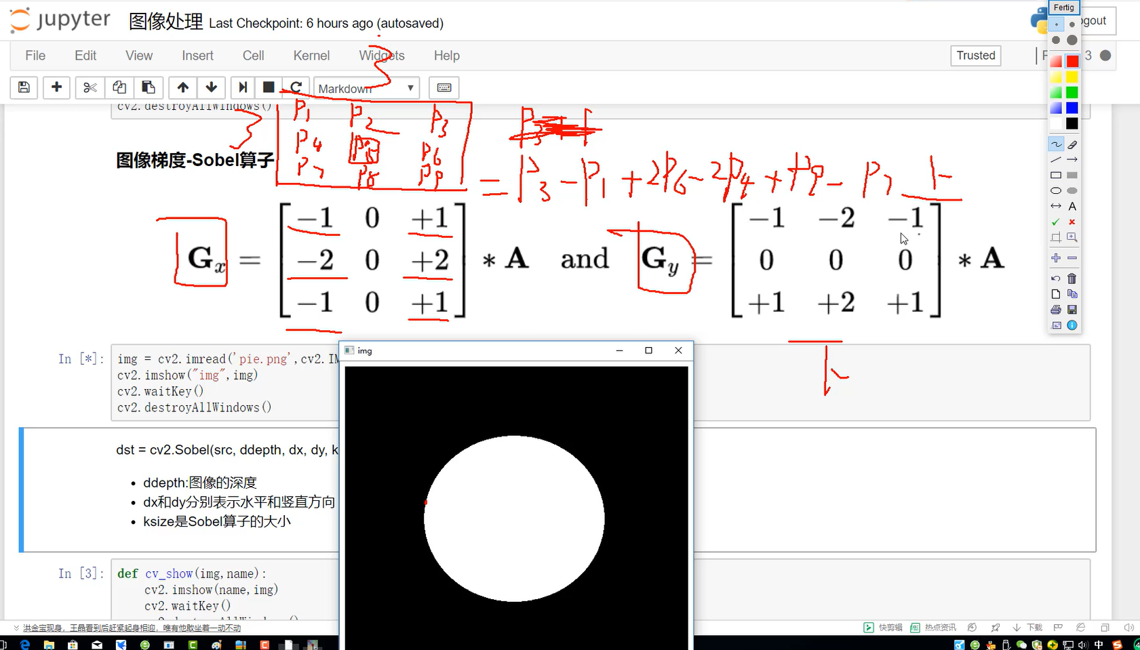
Task: Interrupt the kernel with the stop icon
Action: (x=268, y=87)
